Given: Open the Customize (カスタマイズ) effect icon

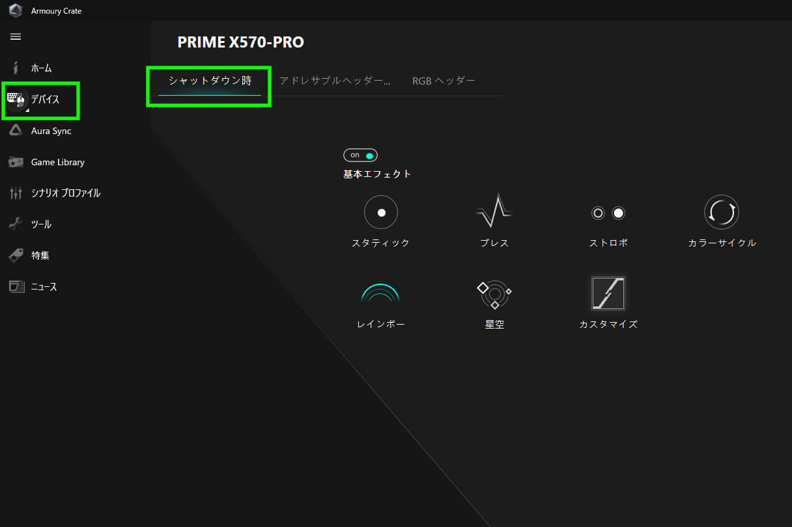Looking at the screenshot, I should tap(608, 293).
